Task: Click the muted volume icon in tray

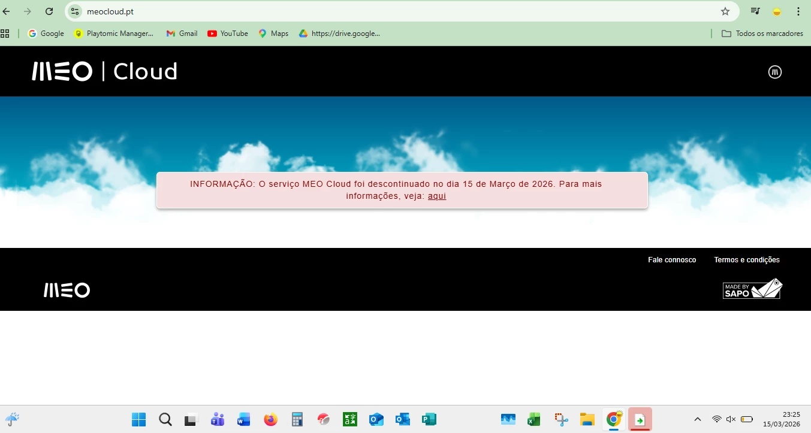Action: click(731, 419)
